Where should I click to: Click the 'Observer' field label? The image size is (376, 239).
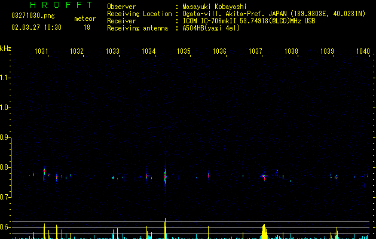[121, 7]
